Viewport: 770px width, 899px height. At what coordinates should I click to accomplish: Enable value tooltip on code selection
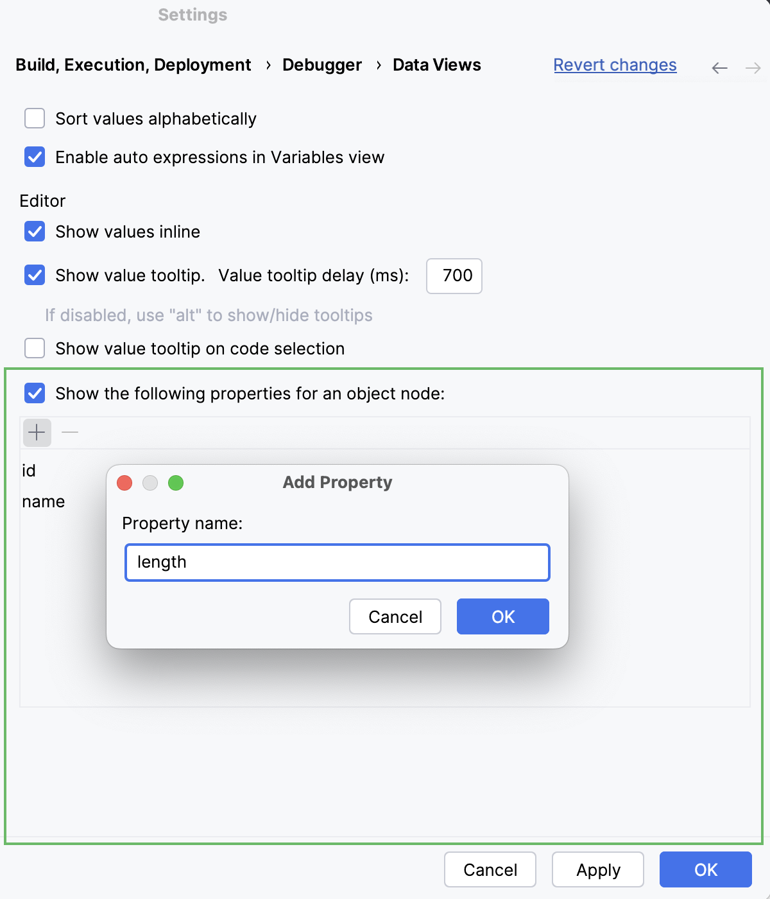(35, 349)
